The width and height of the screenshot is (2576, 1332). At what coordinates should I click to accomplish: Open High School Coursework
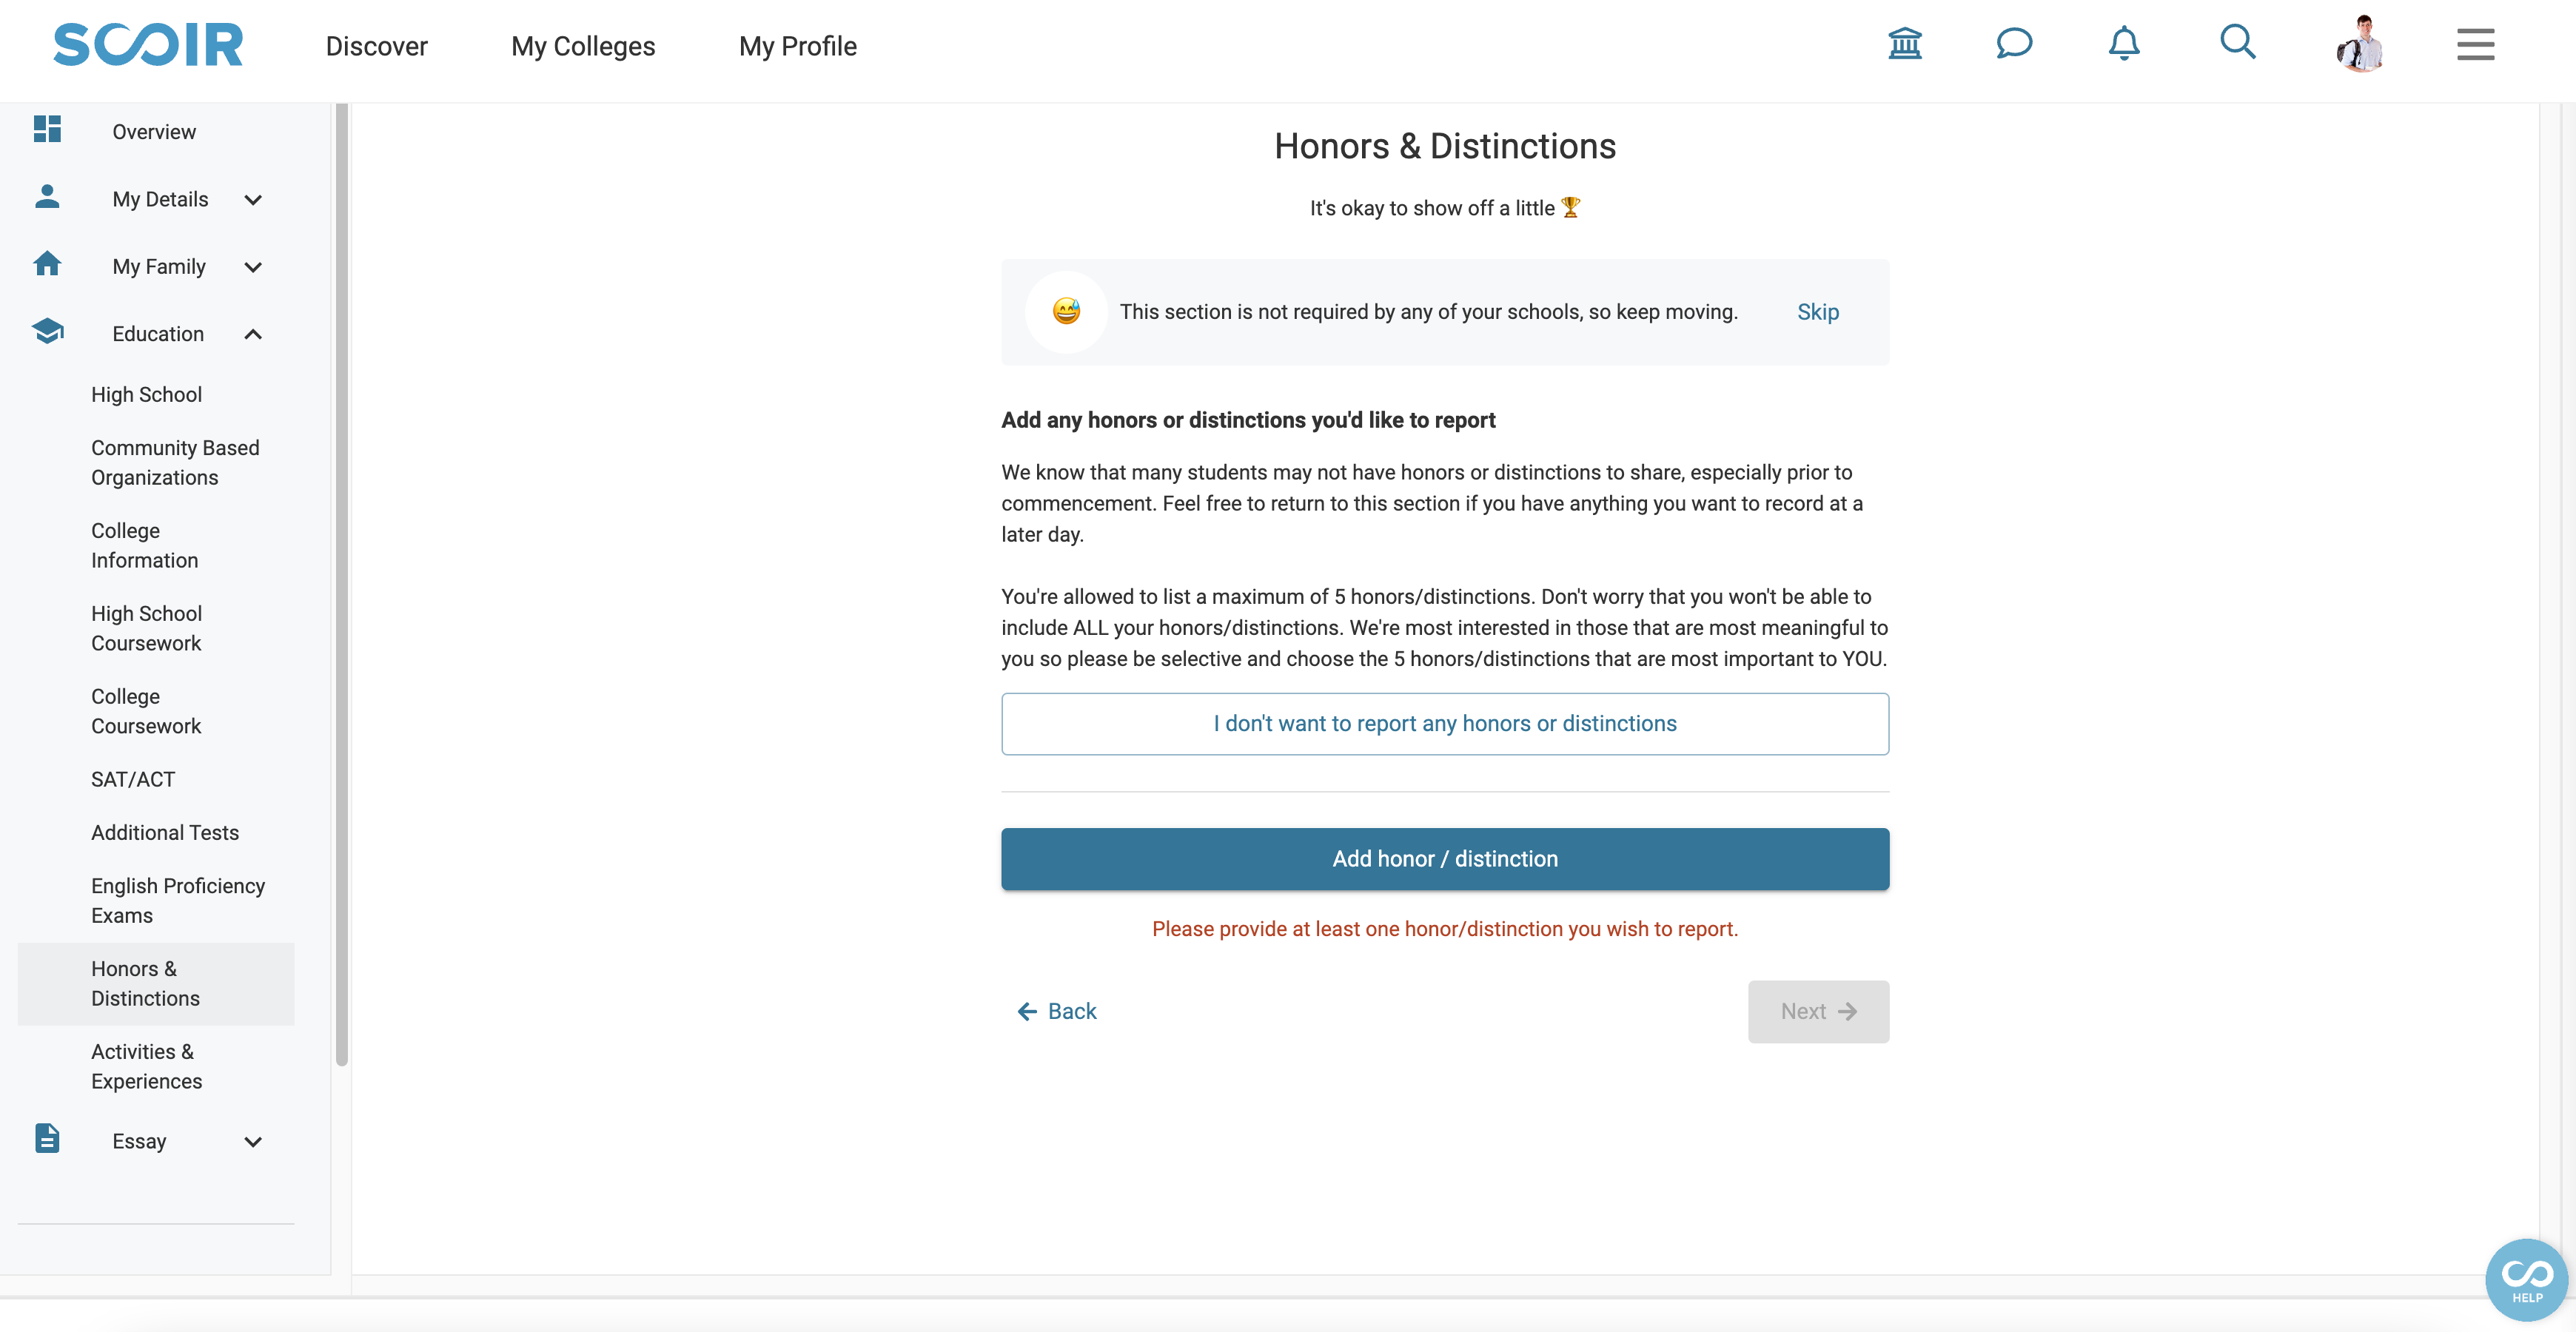coord(147,629)
